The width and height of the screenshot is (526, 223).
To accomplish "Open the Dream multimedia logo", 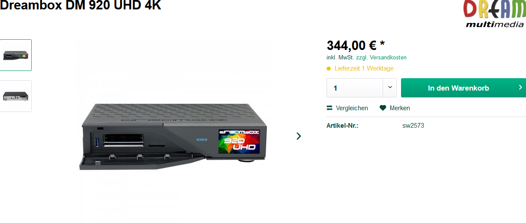I will tap(494, 14).
